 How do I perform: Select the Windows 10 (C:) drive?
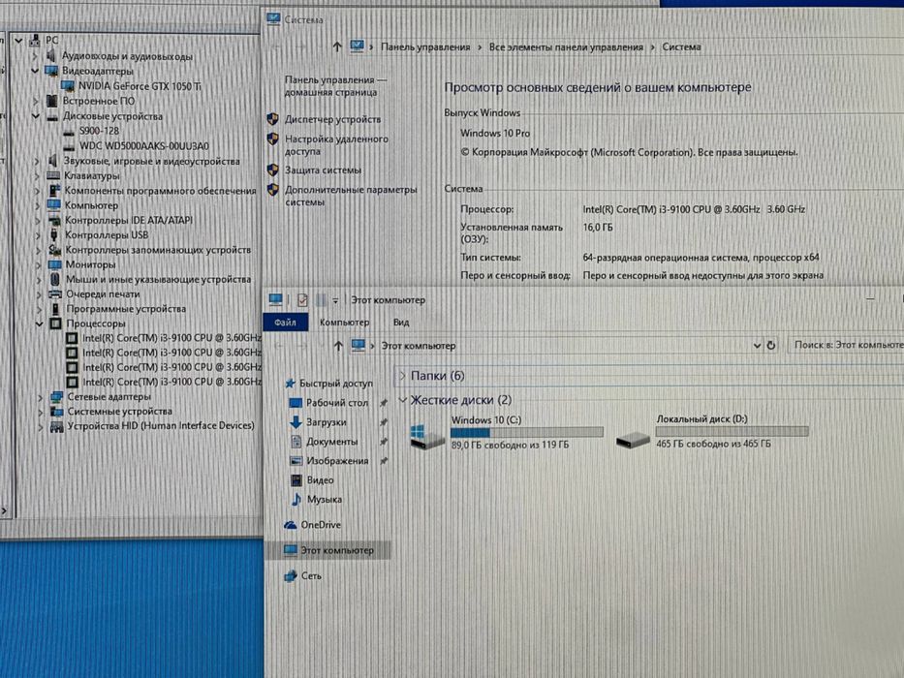[508, 432]
